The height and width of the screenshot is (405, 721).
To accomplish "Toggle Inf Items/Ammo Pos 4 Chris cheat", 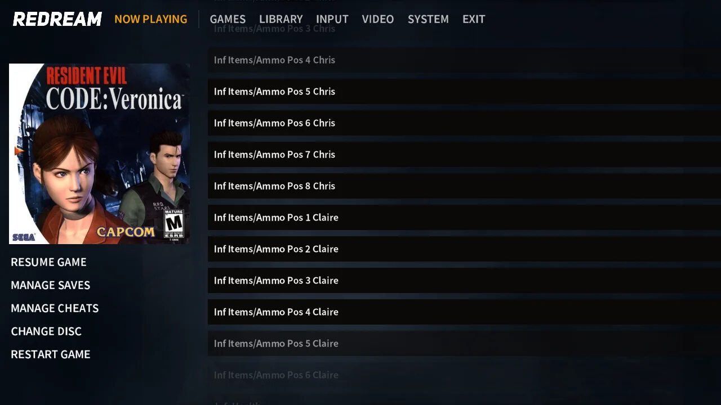I will pos(464,60).
